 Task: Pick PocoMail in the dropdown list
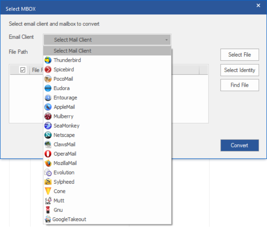[x=107, y=79]
